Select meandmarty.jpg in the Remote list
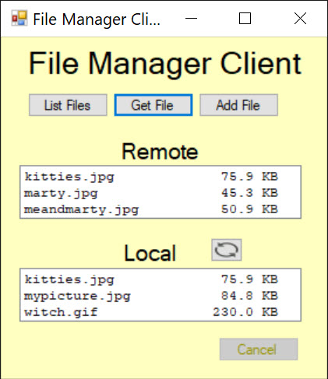 pyautogui.click(x=160, y=209)
